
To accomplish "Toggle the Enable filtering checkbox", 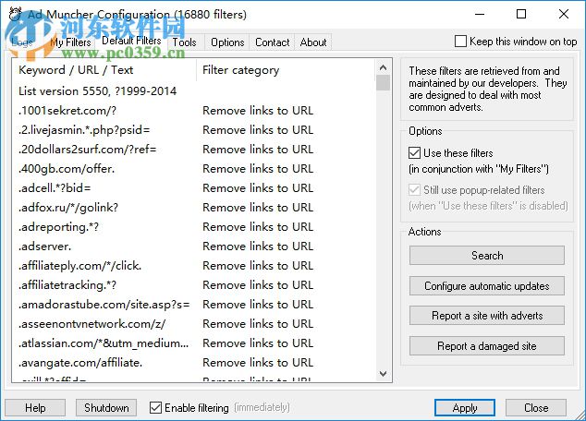I will [x=155, y=407].
